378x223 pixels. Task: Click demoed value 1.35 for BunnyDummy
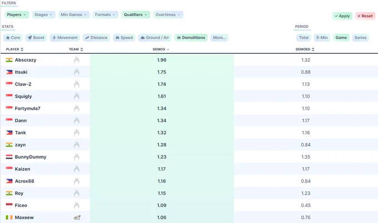(x=306, y=157)
